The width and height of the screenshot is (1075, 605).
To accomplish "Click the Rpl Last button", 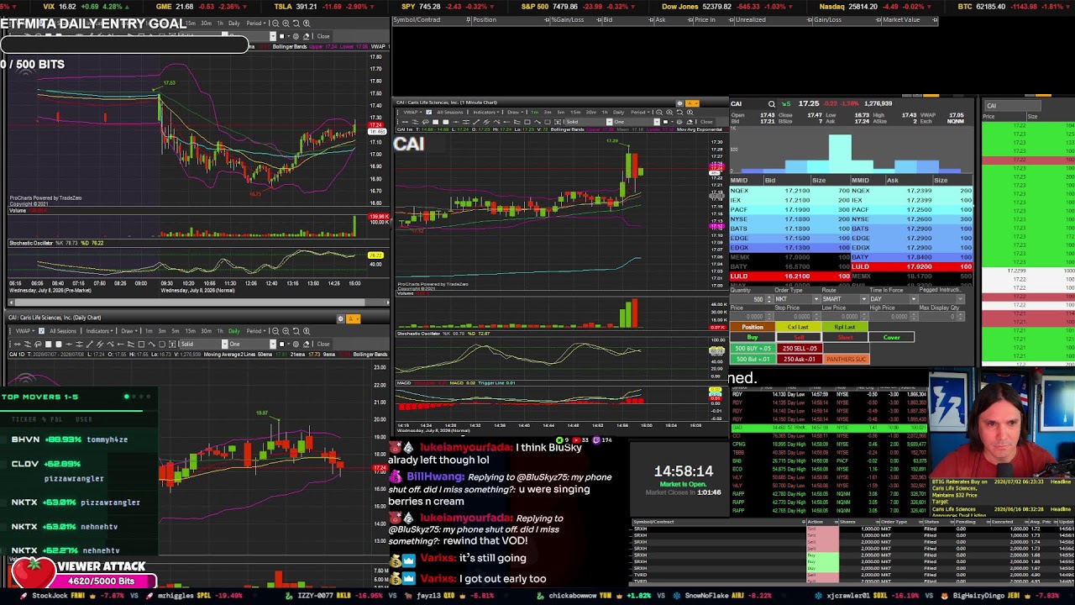I will click(x=845, y=327).
